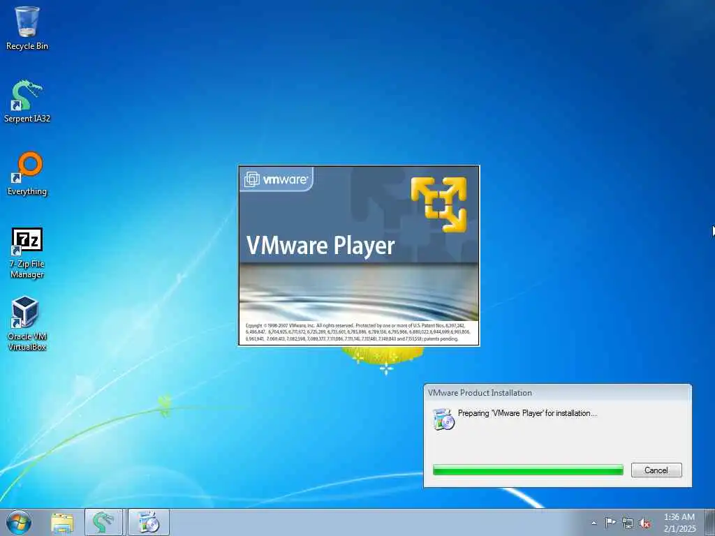The height and width of the screenshot is (536, 715).
Task: Click the green installation progress bar
Action: tap(528, 470)
